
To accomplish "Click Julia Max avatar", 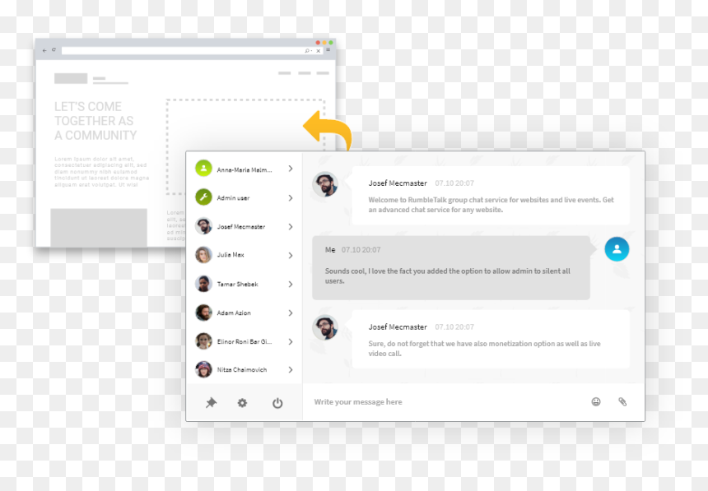I will 203,255.
